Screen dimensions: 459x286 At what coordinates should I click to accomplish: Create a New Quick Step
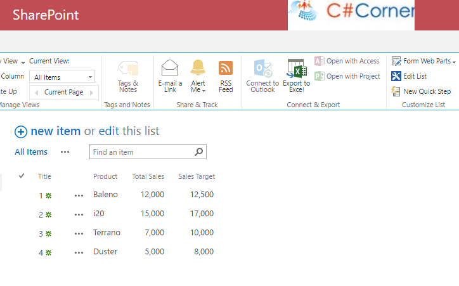(421, 91)
